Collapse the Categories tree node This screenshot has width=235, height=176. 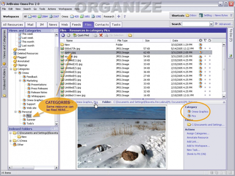point(11,69)
